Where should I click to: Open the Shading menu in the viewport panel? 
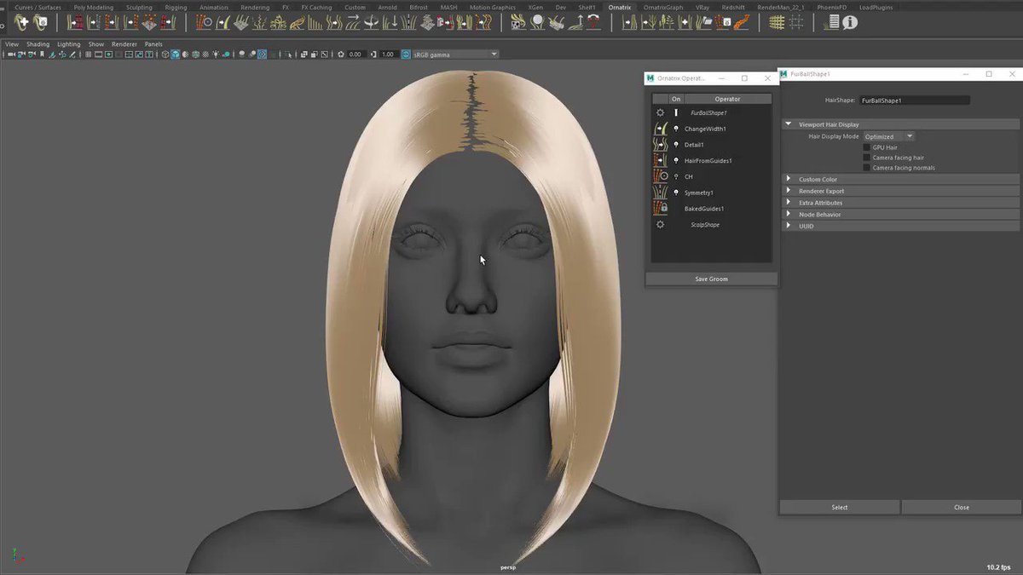(38, 43)
